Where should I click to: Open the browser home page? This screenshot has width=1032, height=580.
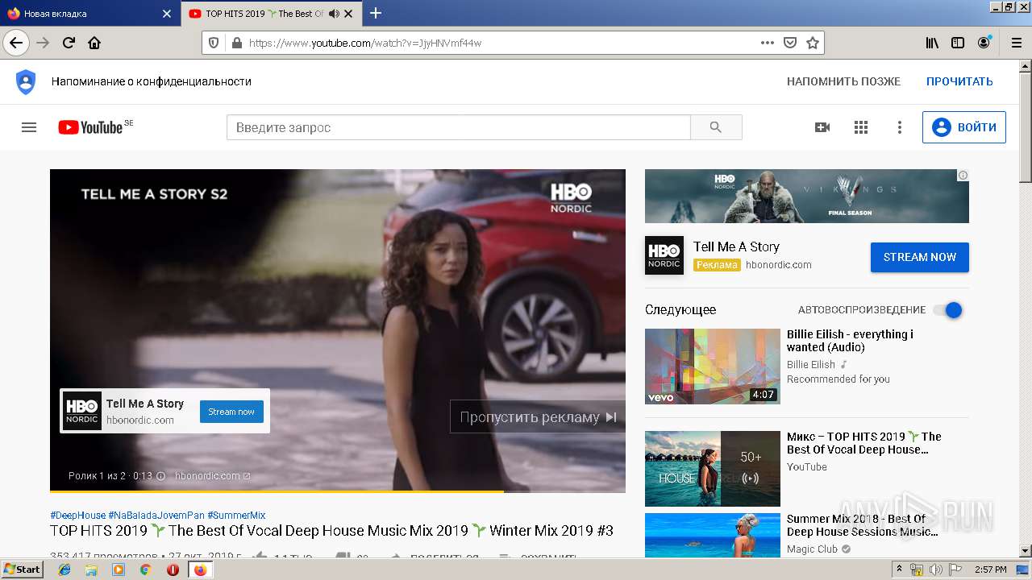[94, 43]
